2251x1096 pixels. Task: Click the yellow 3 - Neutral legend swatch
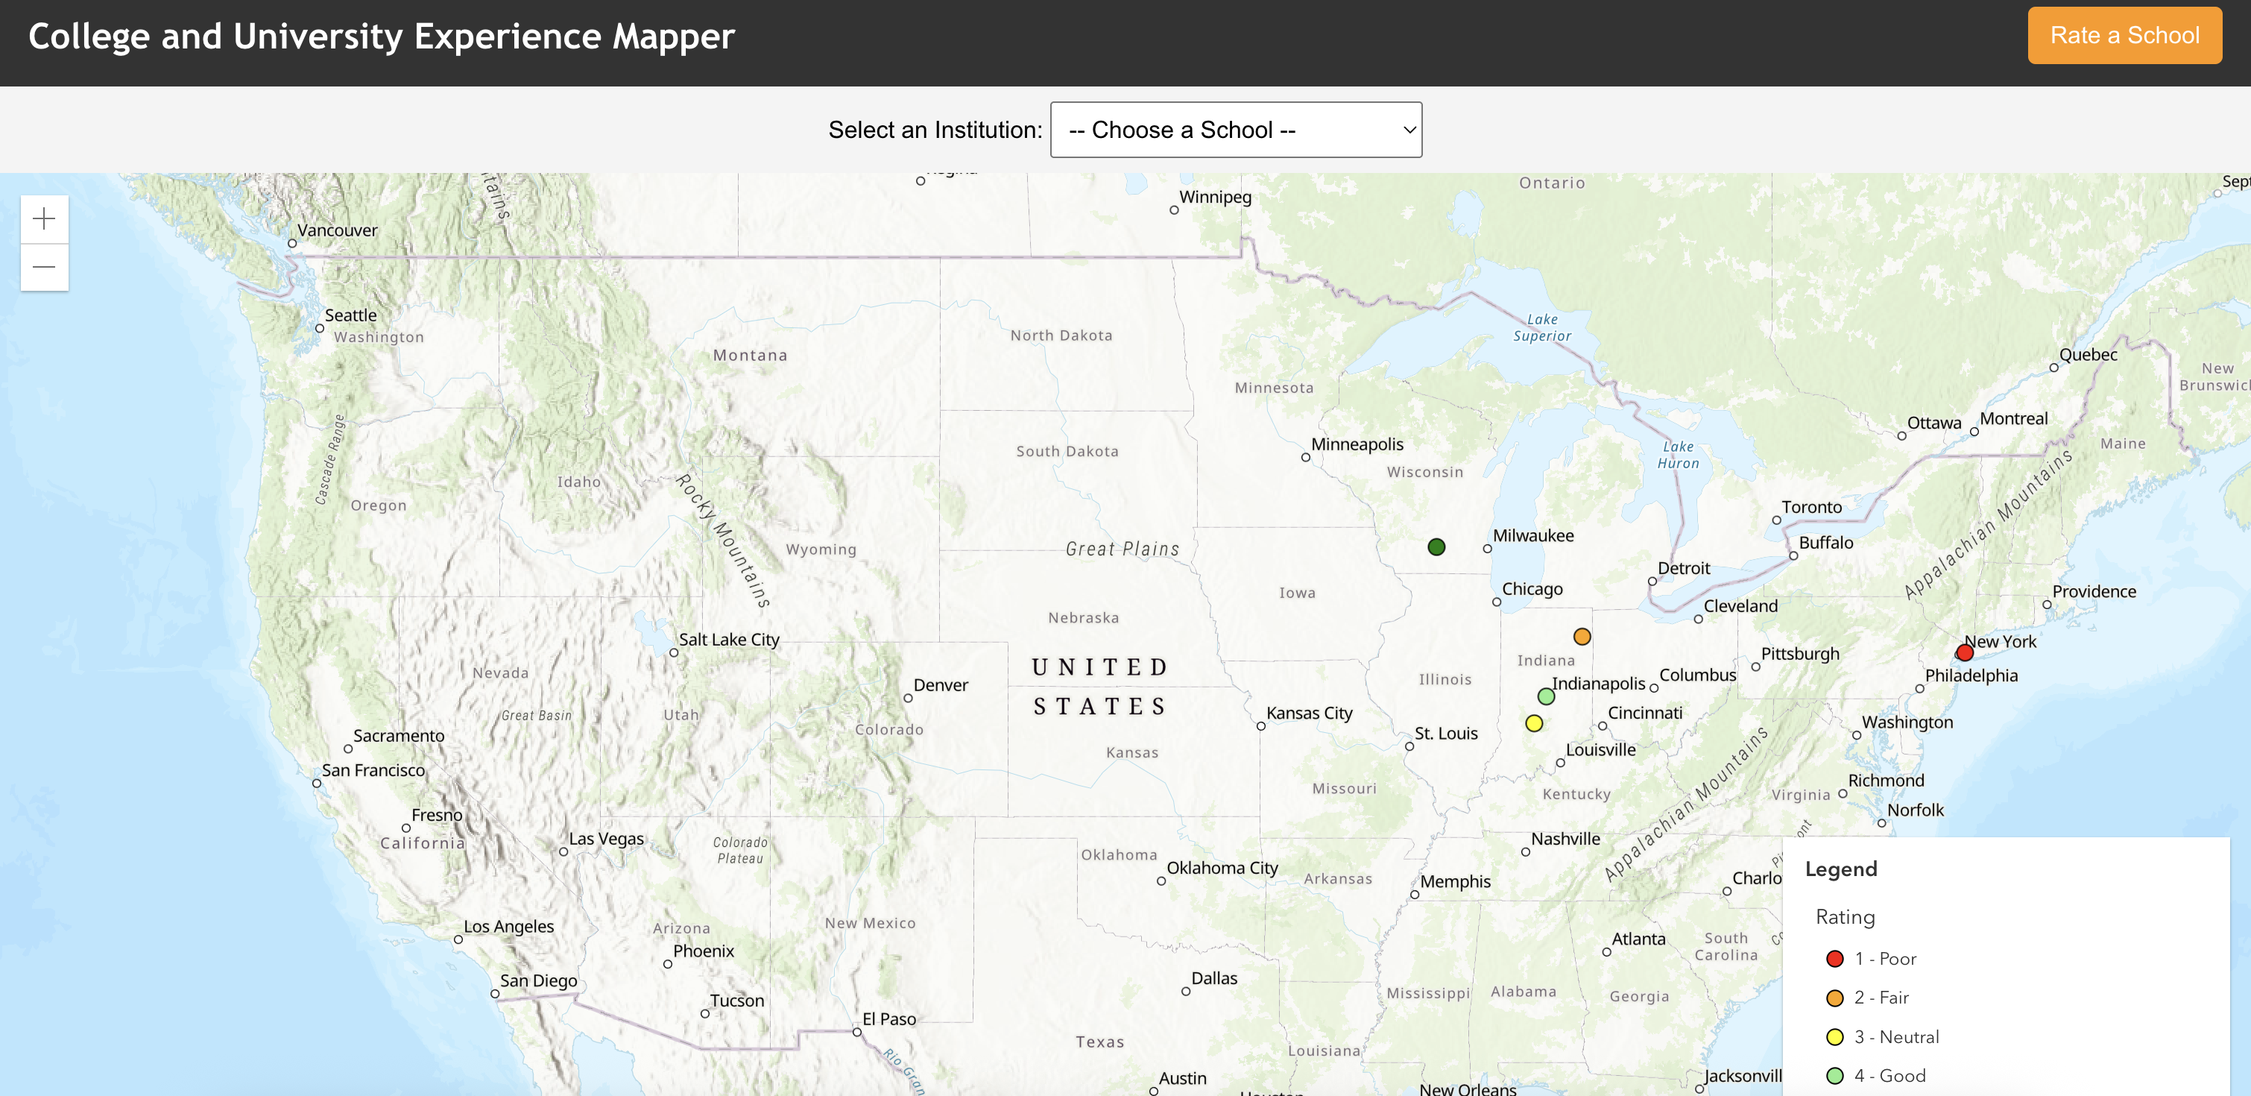tap(1834, 1037)
